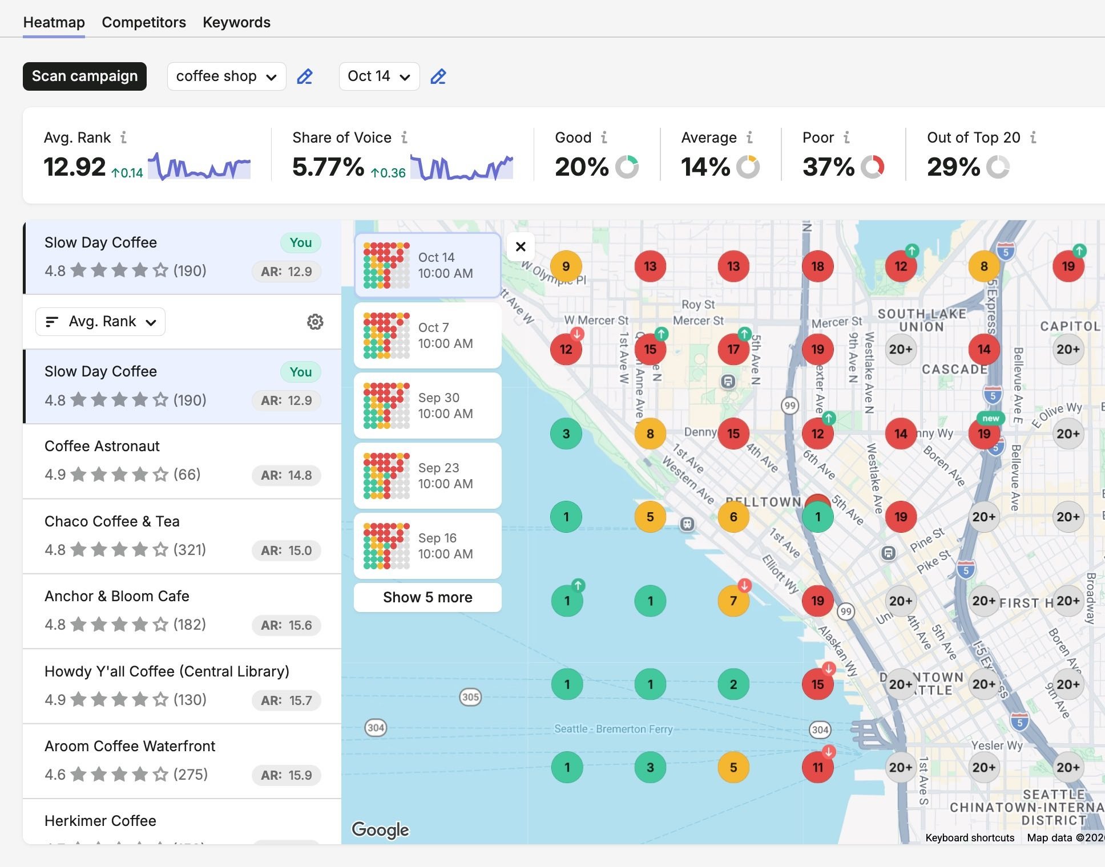Select the Sep 23 scan thumbnail
This screenshot has height=867, width=1105.
click(x=428, y=476)
